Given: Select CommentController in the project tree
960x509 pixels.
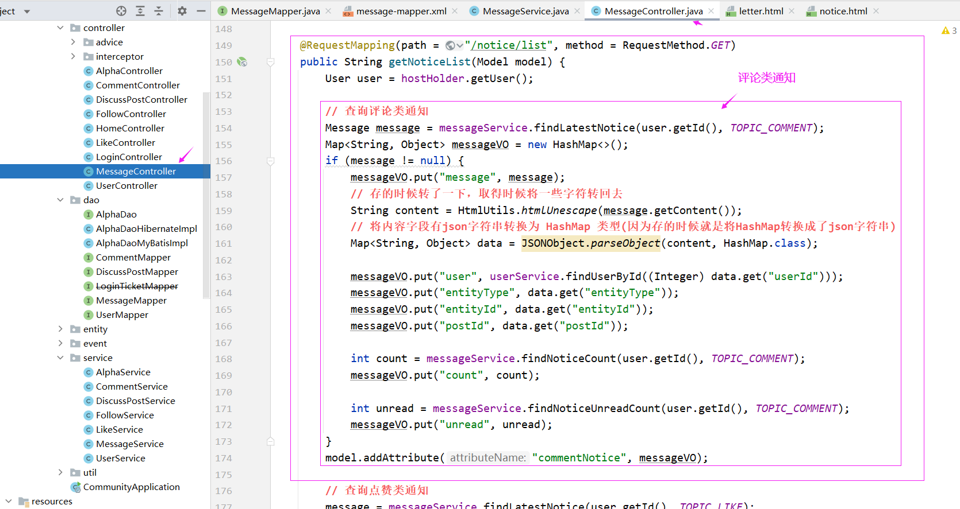Looking at the screenshot, I should click(x=137, y=85).
